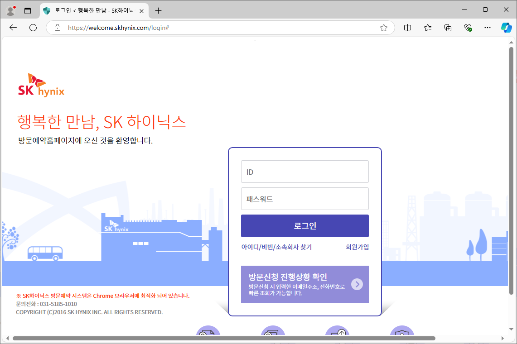Click the Copilot icon in the toolbar
Screen dimensions: 517x344
[506, 28]
